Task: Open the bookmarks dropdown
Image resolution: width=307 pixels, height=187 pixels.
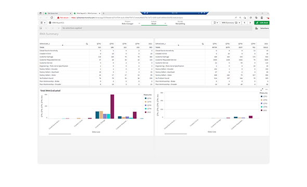Action: pyautogui.click(x=215, y=23)
